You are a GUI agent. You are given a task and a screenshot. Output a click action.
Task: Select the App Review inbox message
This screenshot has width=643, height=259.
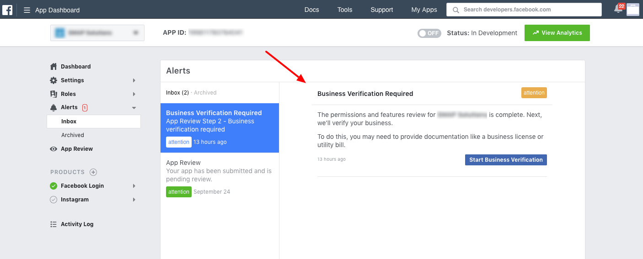point(220,177)
